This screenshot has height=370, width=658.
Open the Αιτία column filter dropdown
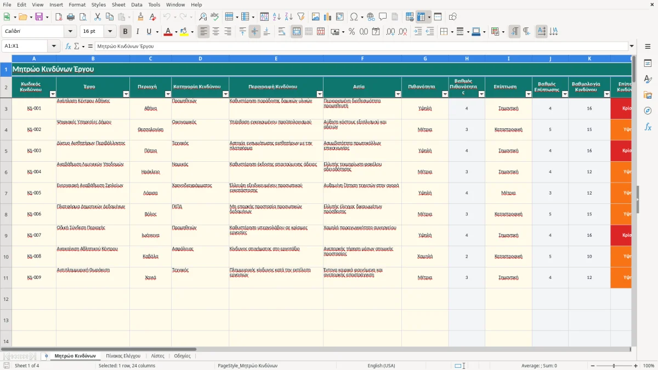398,94
